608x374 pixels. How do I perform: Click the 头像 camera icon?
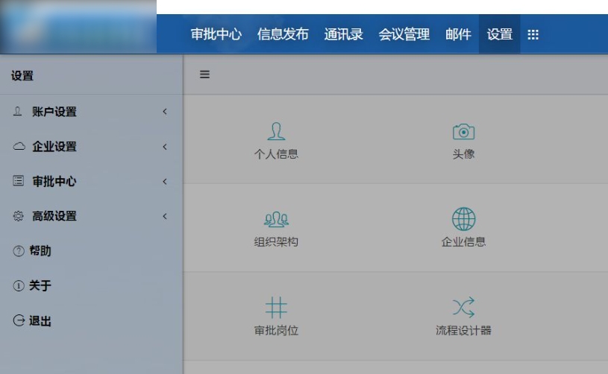463,132
